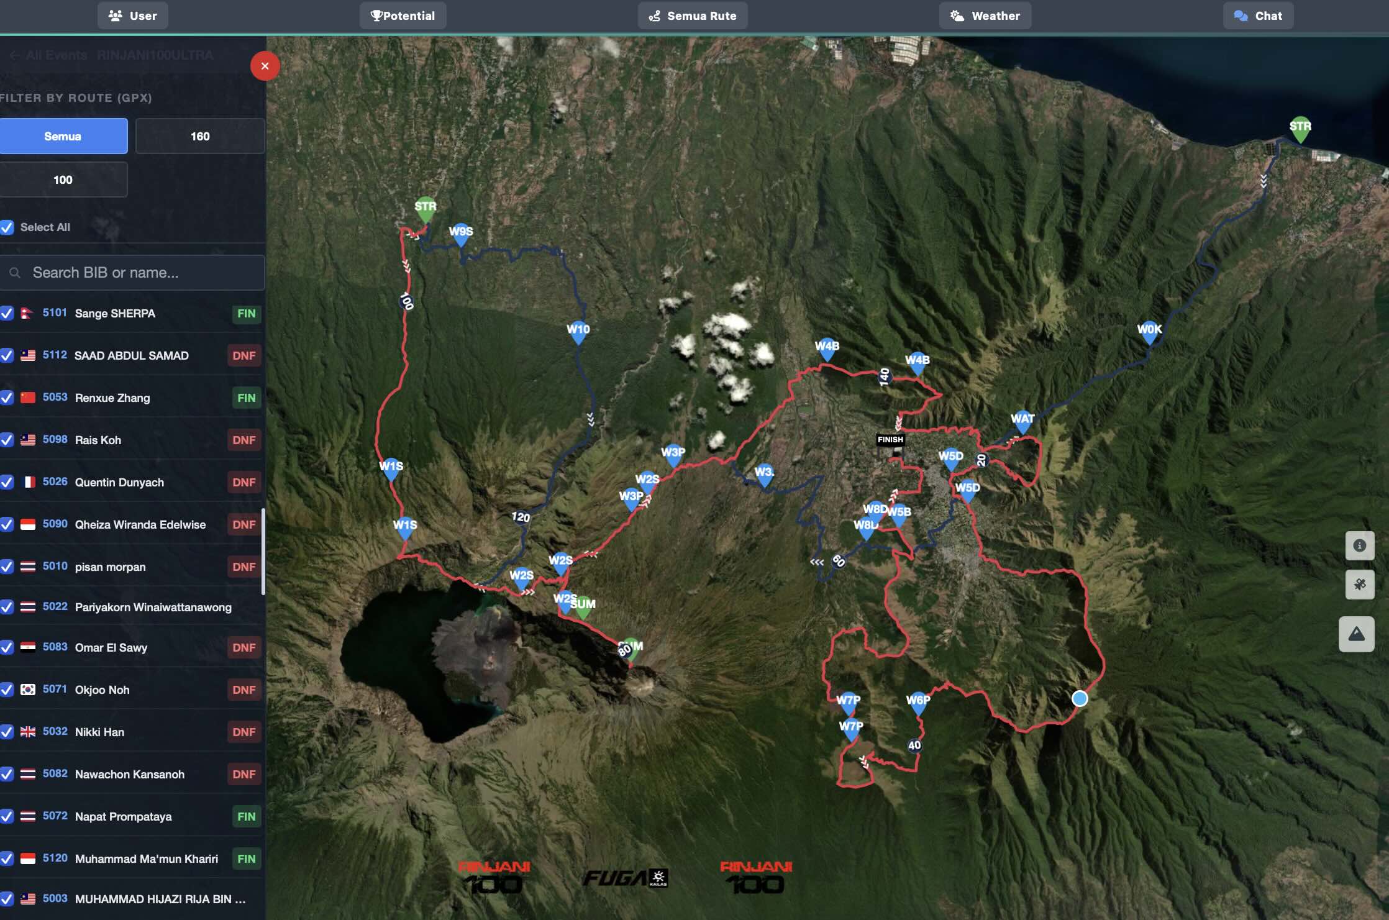Image resolution: width=1389 pixels, height=920 pixels.
Task: Click the Search BIB or name field
Action: [132, 273]
